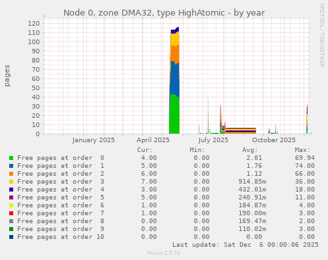Click 'Free pages at order 5' label
Image resolution: width=328 pixels, height=260 pixels.
pos(61,197)
